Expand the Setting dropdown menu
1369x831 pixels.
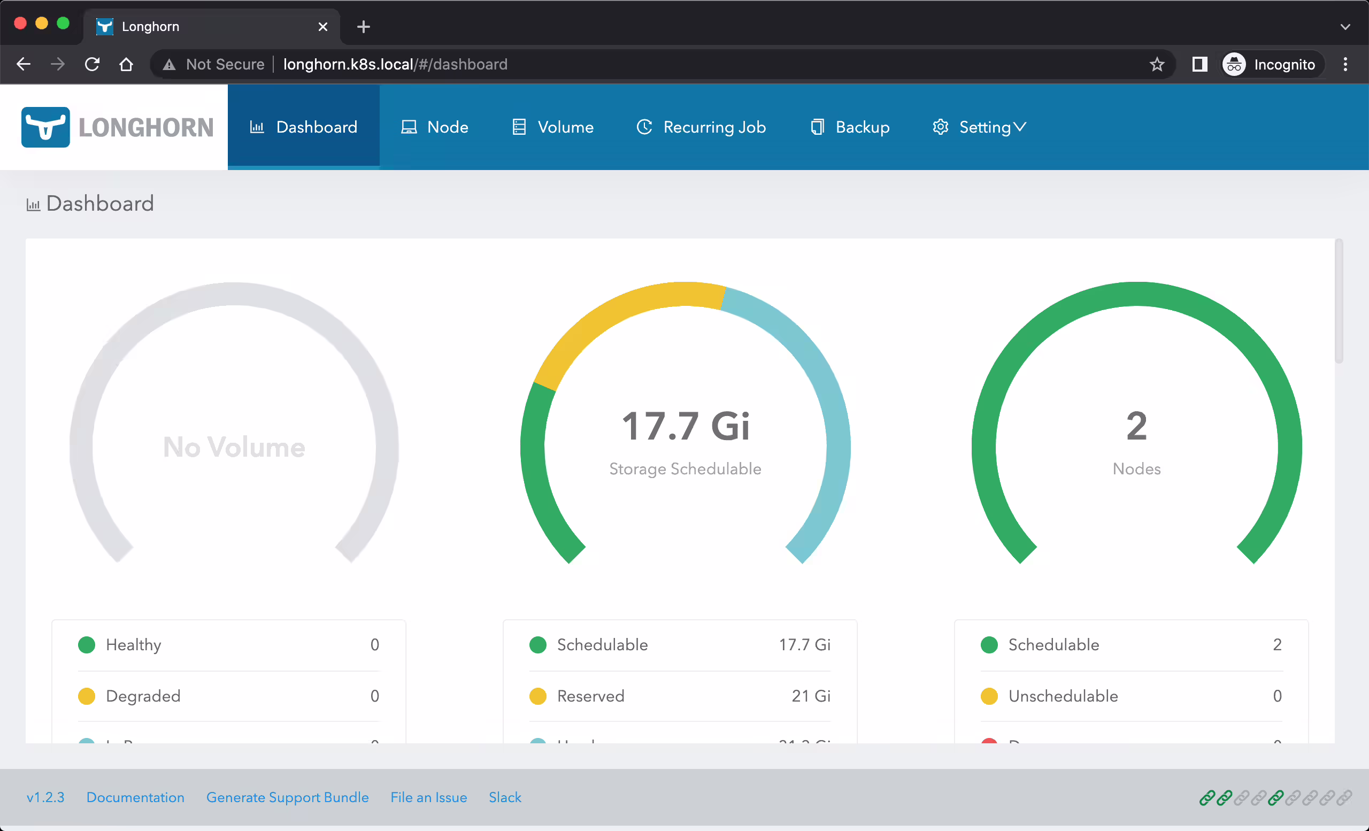tap(980, 127)
